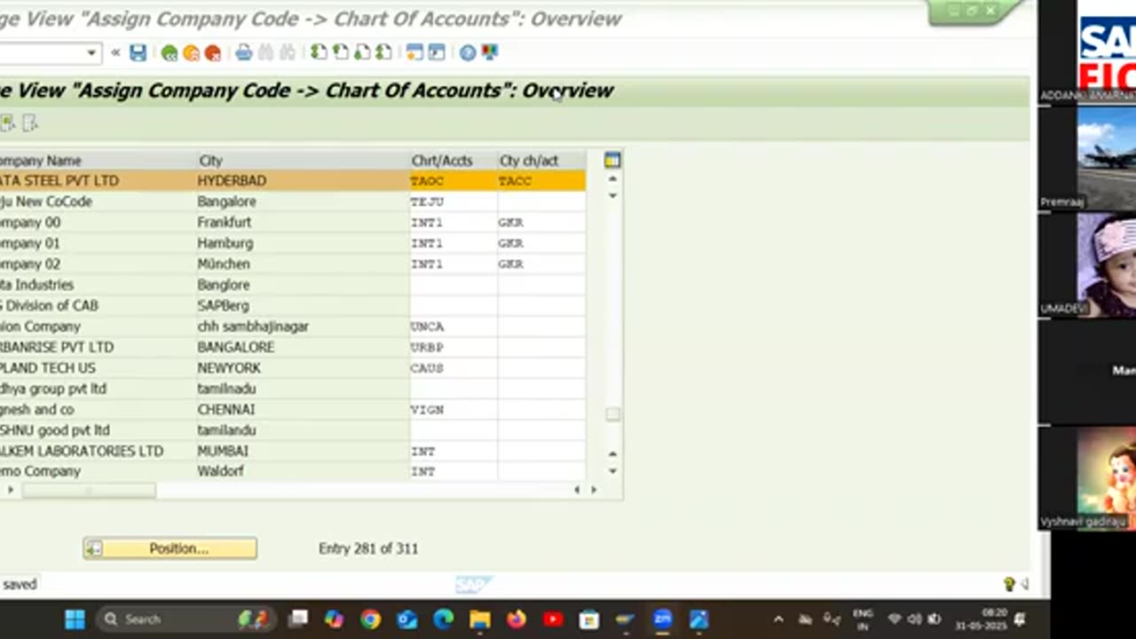Click the Deselect All icon in application toolbar
Image resolution: width=1136 pixels, height=639 pixels.
click(29, 122)
